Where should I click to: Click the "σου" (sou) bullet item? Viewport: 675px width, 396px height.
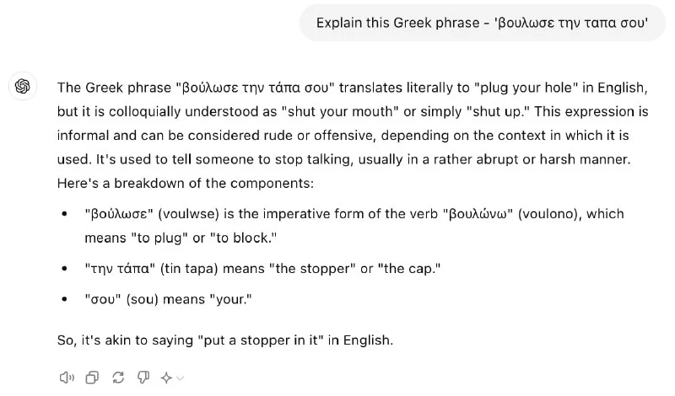[169, 299]
